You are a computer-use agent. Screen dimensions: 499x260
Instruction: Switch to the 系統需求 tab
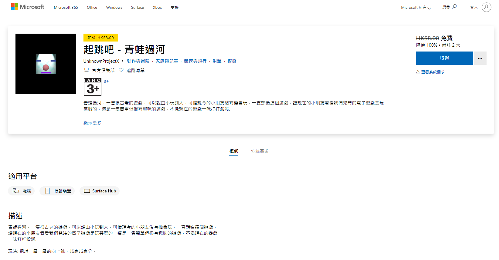tap(260, 152)
